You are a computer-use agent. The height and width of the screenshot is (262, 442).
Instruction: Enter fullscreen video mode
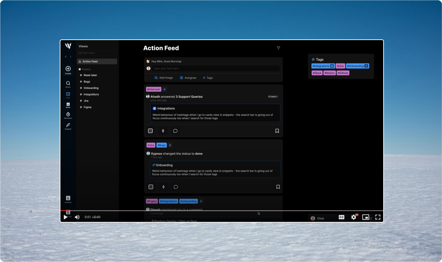378,217
